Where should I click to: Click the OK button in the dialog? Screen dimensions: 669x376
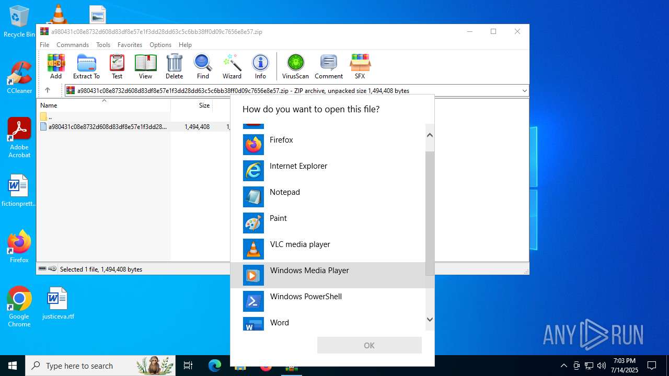(369, 345)
